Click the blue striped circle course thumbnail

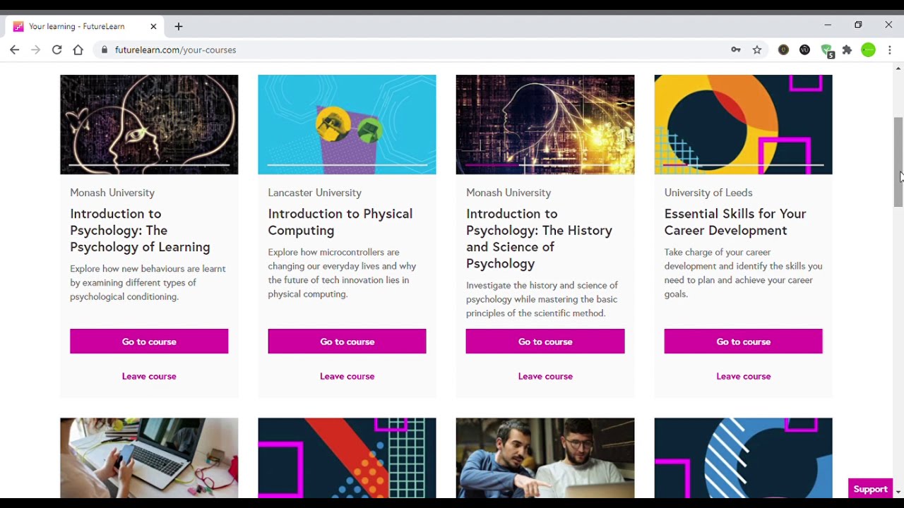743,458
